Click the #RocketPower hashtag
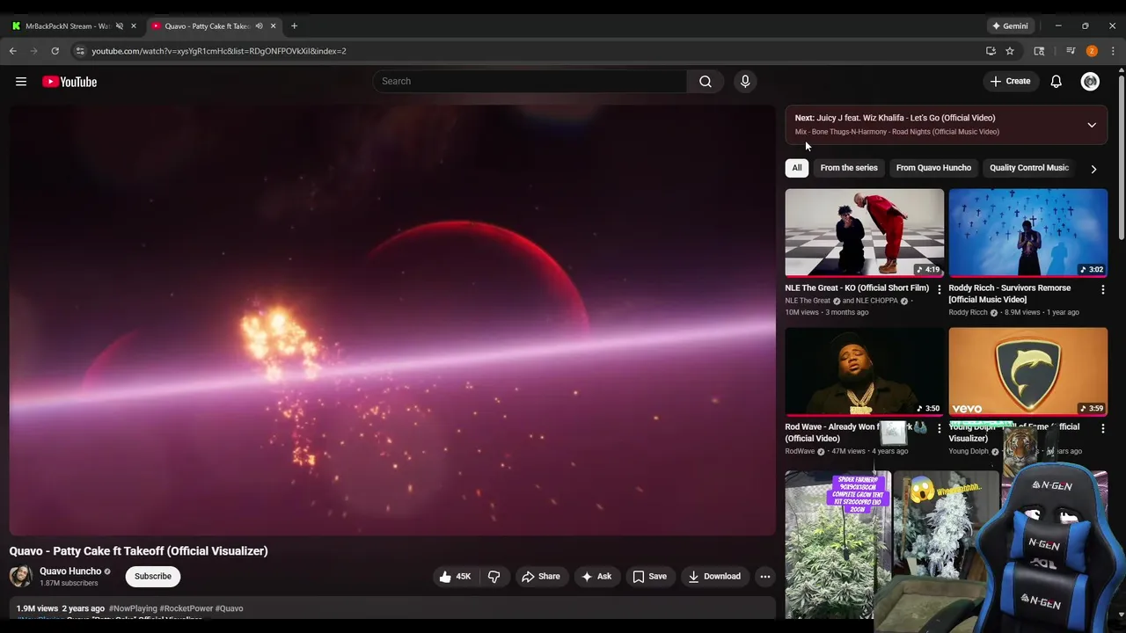 186,608
